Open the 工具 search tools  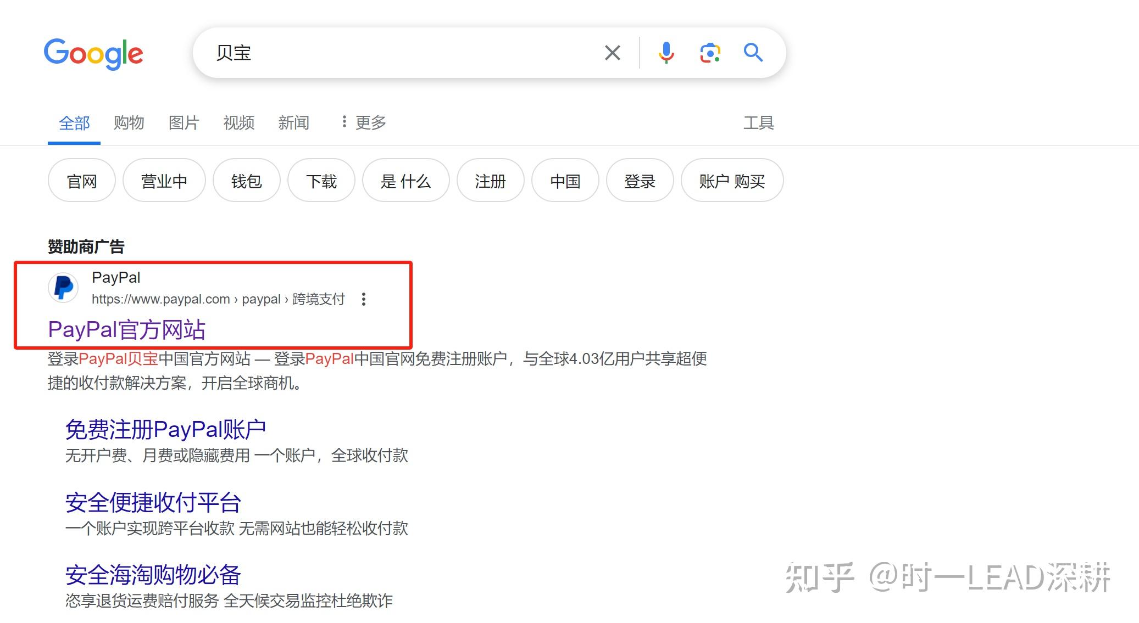click(758, 122)
